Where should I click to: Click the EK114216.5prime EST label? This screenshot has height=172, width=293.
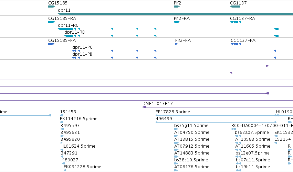click(79, 119)
